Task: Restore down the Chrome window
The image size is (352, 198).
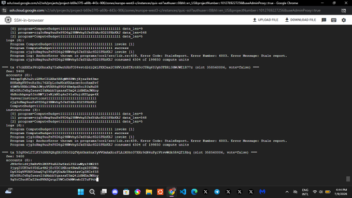Action: click(334, 3)
